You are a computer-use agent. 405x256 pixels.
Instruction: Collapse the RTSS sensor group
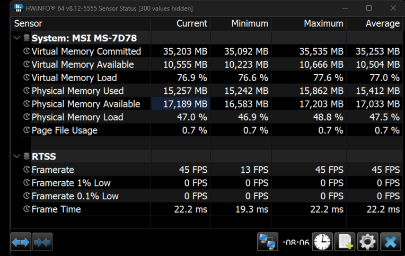coord(17,156)
